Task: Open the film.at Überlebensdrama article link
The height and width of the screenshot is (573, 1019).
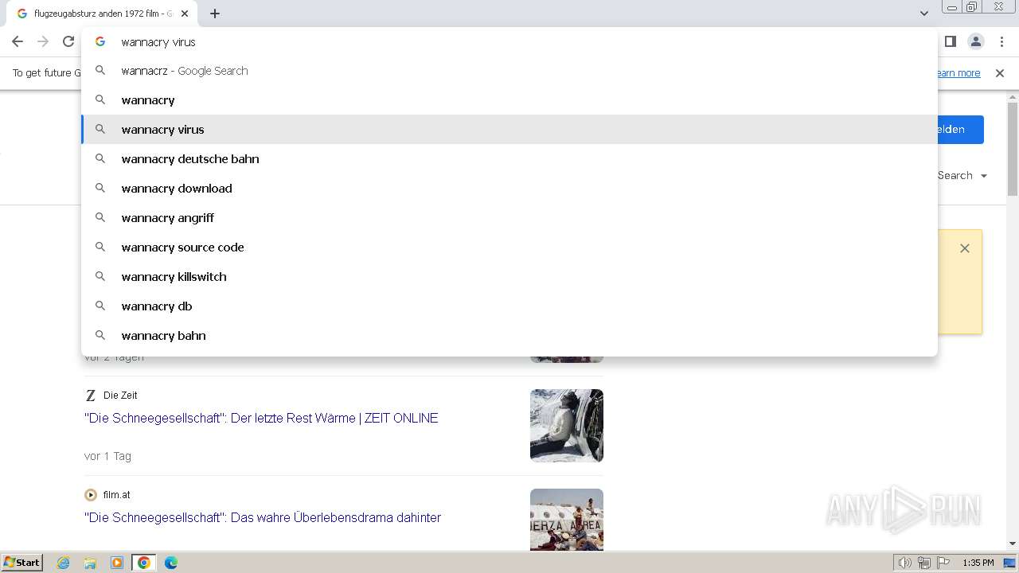Action: coord(263,517)
